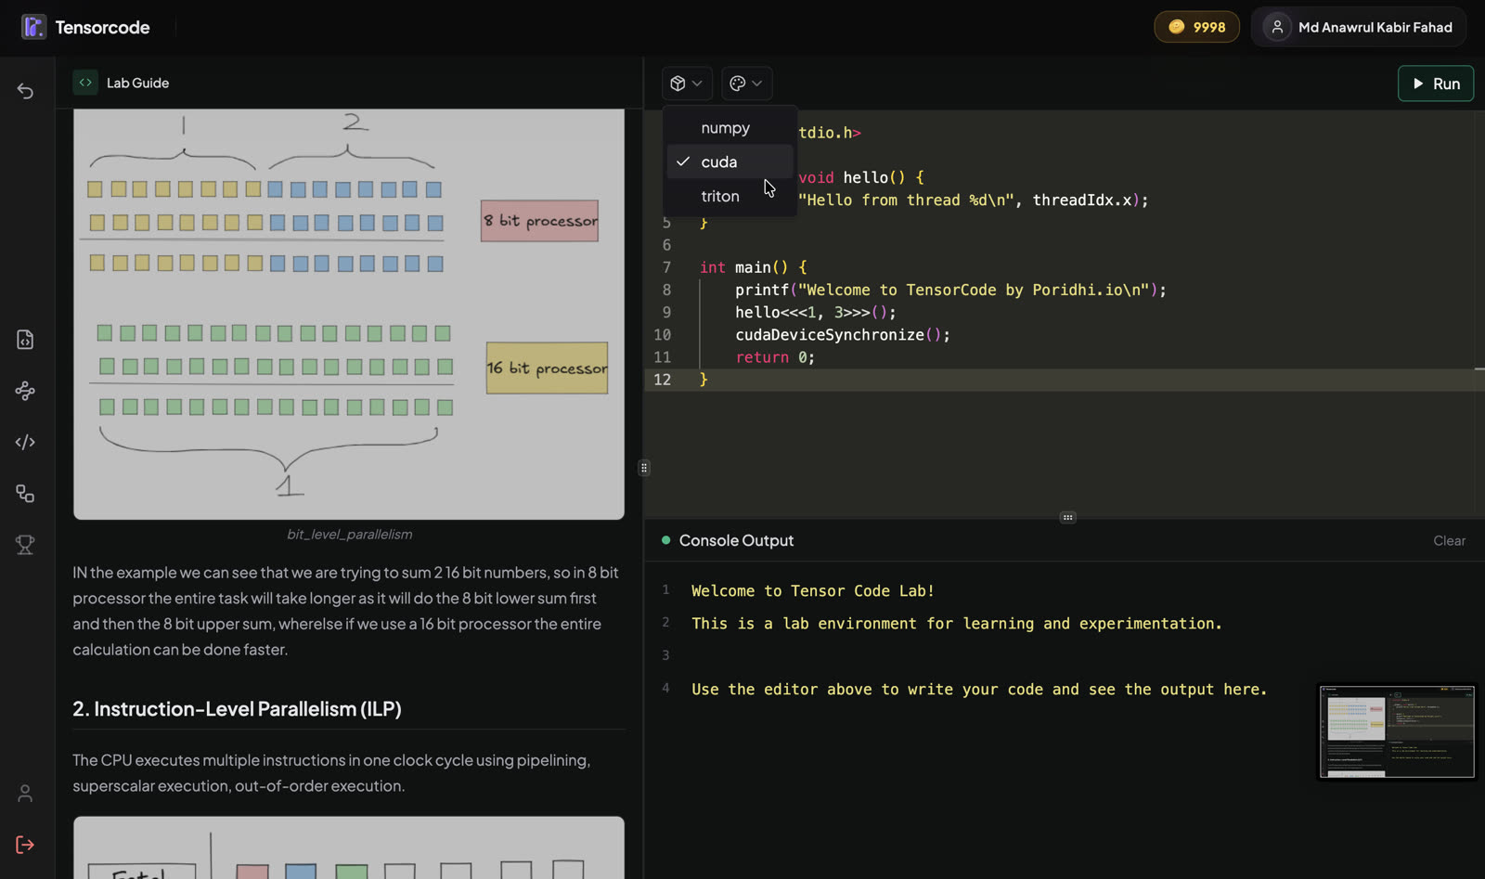Click the Console Output title
The width and height of the screenshot is (1485, 879).
(x=736, y=541)
